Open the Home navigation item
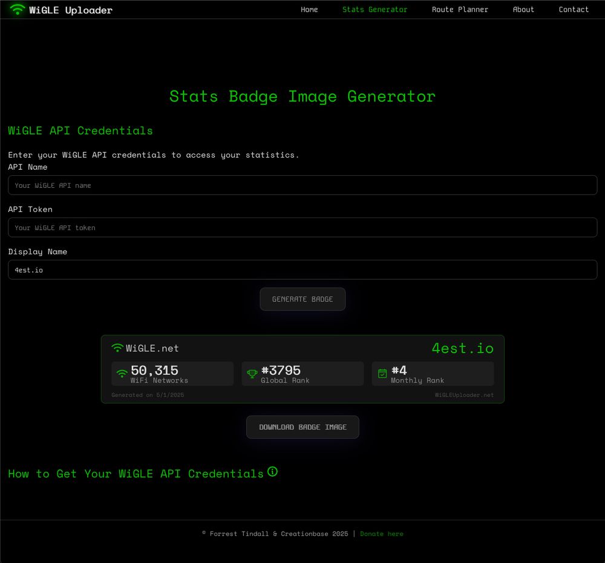 coord(309,9)
